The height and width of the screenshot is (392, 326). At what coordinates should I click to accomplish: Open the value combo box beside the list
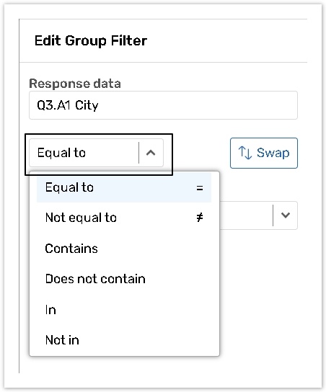pyautogui.click(x=258, y=215)
